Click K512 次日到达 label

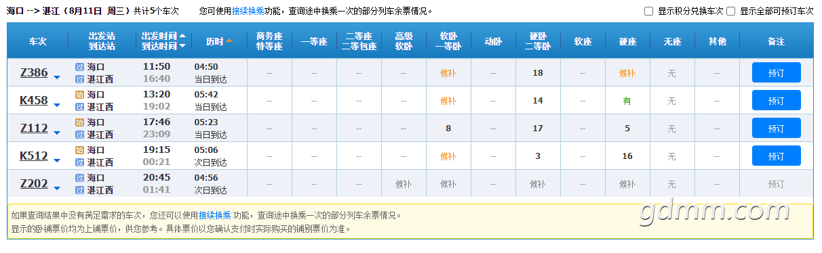pos(210,162)
